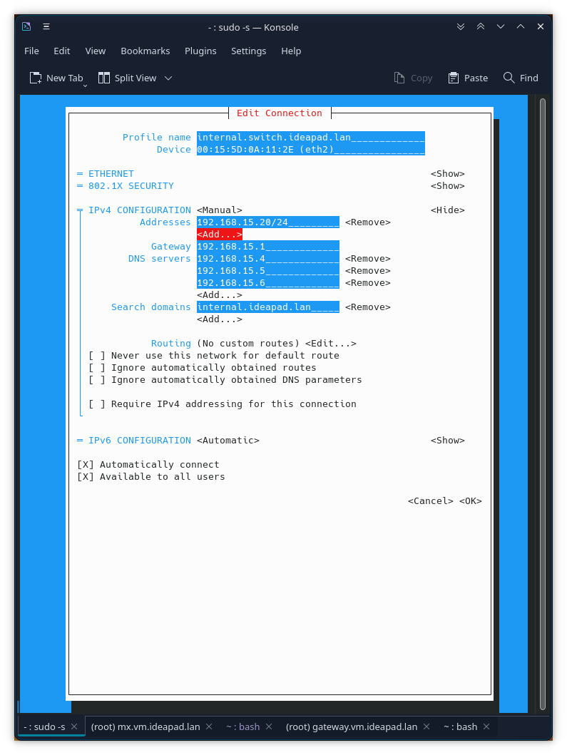Click the highlighted Add address button
The image size is (567, 755).
click(219, 235)
